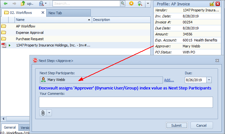Click the Expense Approval folder icon
The image size is (225, 134).
tap(4, 33)
